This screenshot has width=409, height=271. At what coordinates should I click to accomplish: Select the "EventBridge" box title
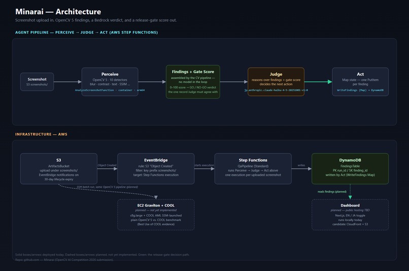tap(156, 160)
